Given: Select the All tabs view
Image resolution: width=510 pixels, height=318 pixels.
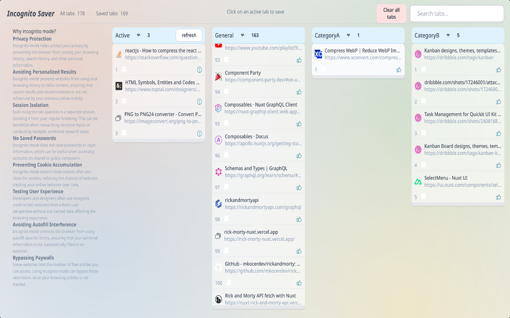Looking at the screenshot, I should coord(68,13).
